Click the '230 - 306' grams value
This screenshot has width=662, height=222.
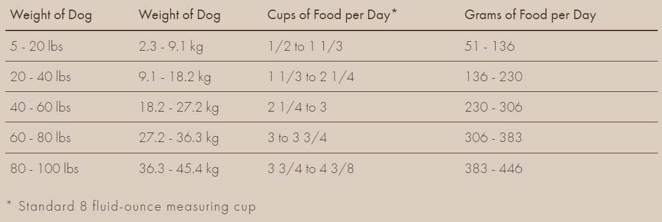pyautogui.click(x=494, y=107)
